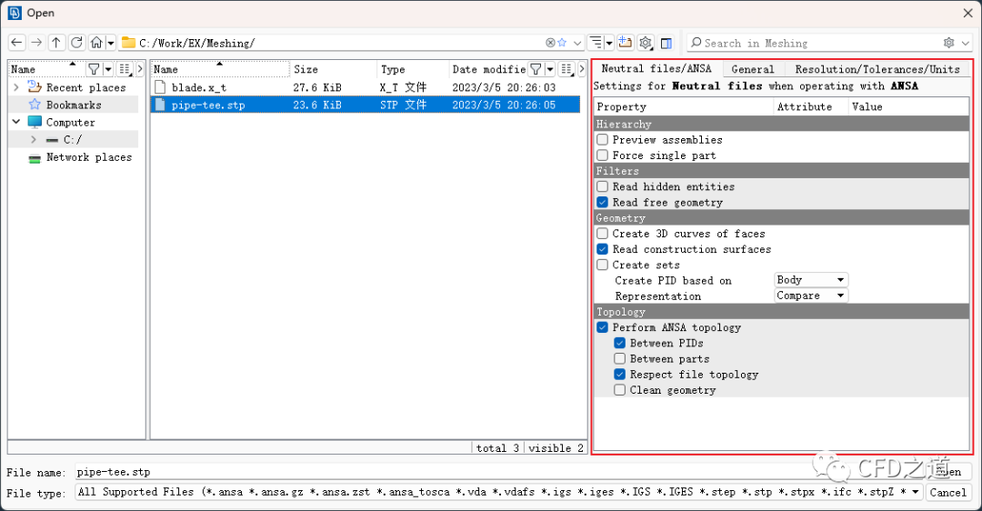Sort by Date modified column

coord(488,69)
